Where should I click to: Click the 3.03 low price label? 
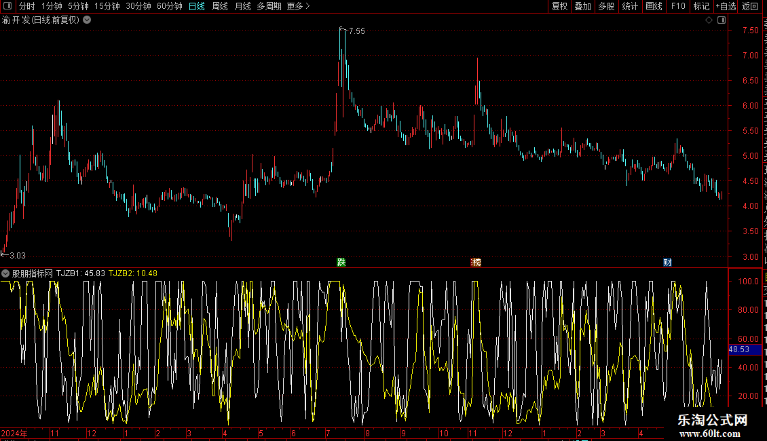point(18,255)
